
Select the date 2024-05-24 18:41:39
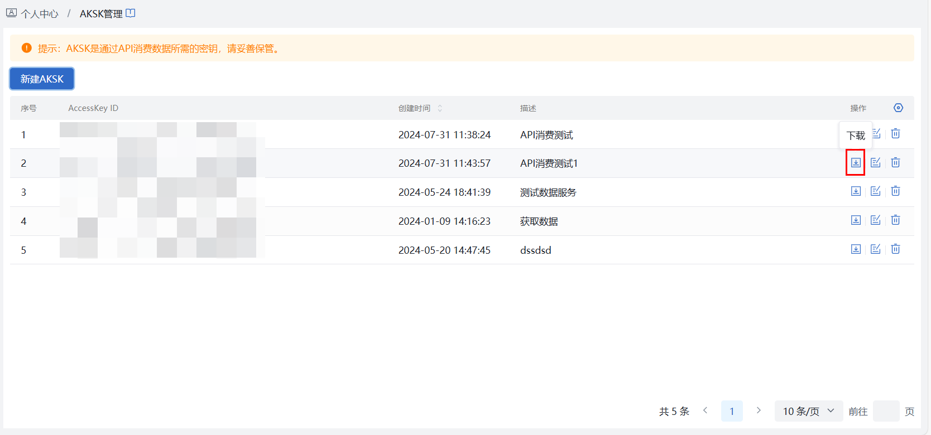click(444, 192)
